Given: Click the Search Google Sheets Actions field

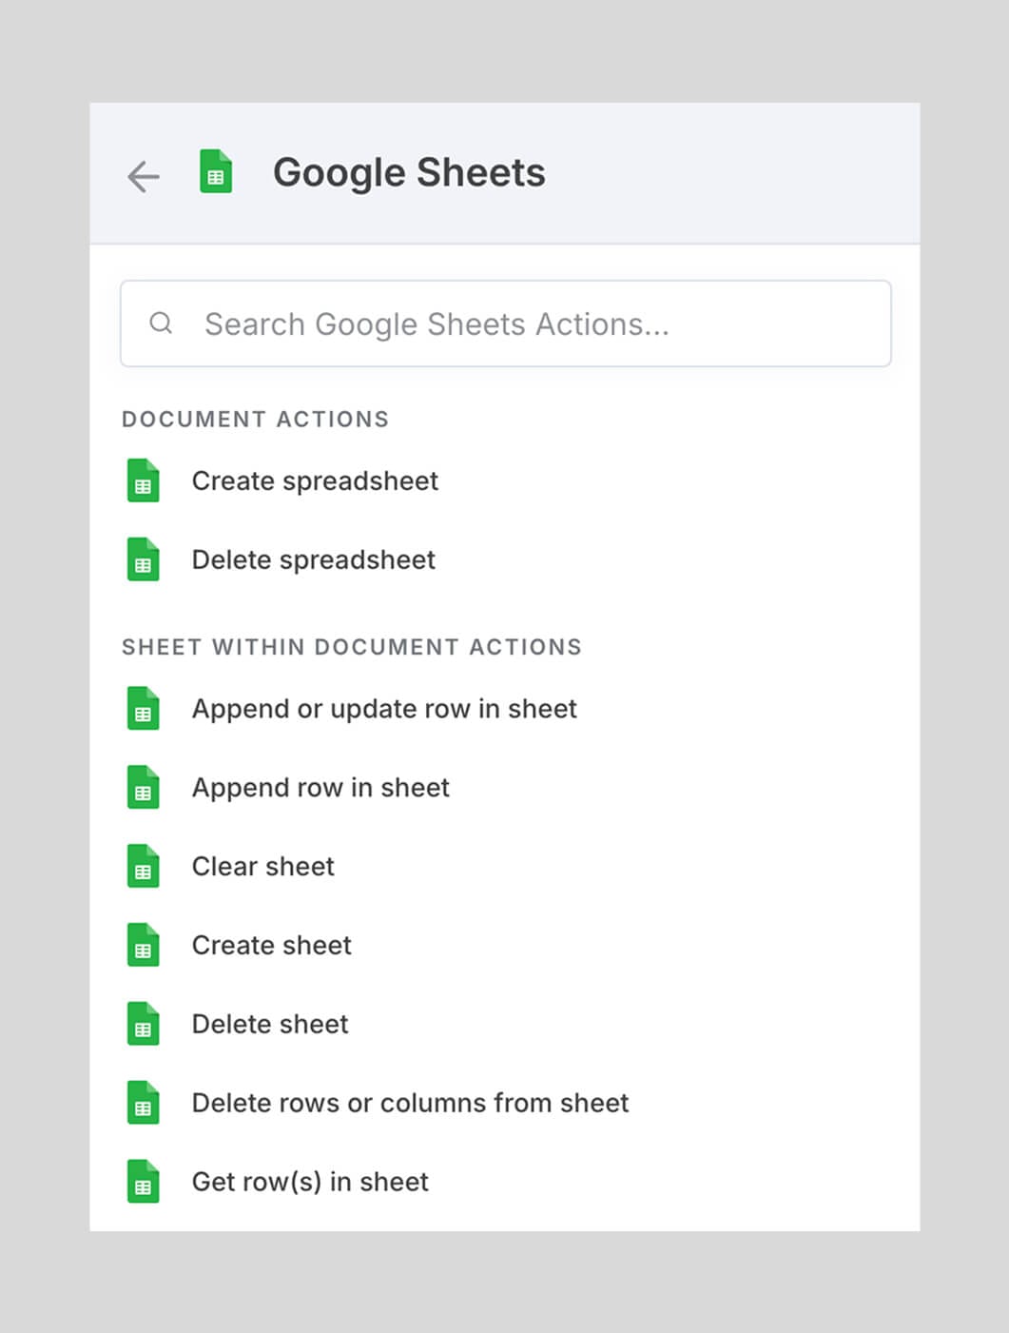Looking at the screenshot, I should click(x=504, y=323).
